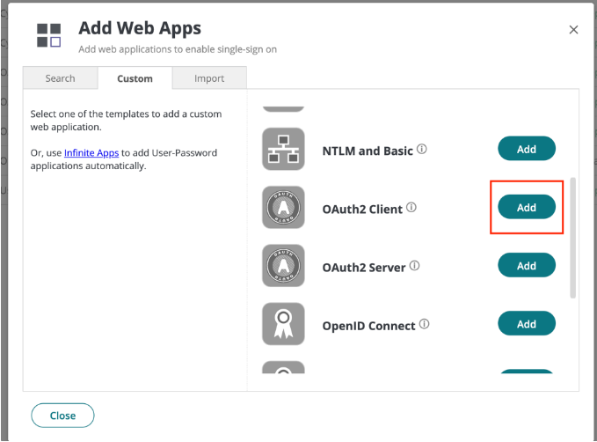The height and width of the screenshot is (442, 597).
Task: Add the OpenID Connect template
Action: 527,323
